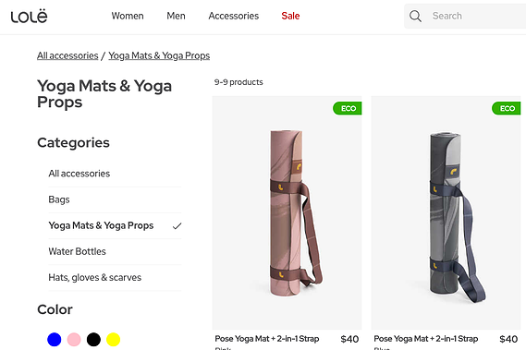Screen dimensions: 526x350
Task: Select Hats, gloves & scarves category
Action: click(x=115, y=278)
